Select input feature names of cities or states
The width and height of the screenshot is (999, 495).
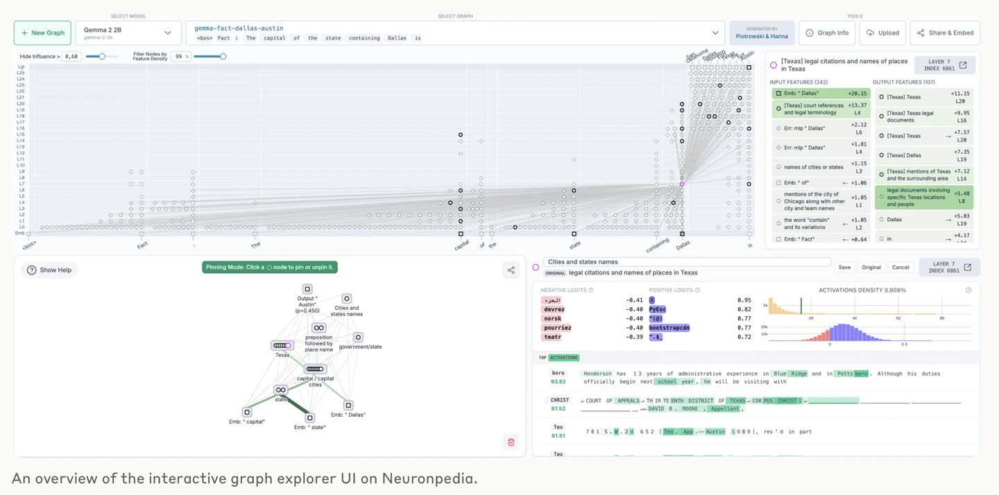pyautogui.click(x=821, y=167)
